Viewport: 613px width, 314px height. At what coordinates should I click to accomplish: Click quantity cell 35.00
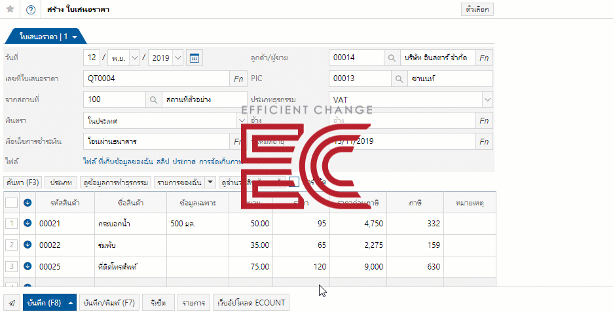click(251, 245)
